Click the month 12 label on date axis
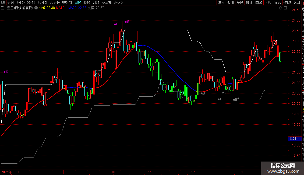 (x=193, y=172)
